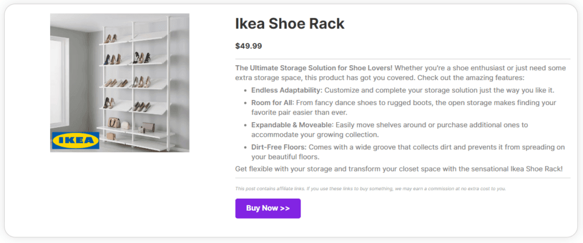
Task: Click the affiliate links disclaimer text
Action: click(370, 188)
